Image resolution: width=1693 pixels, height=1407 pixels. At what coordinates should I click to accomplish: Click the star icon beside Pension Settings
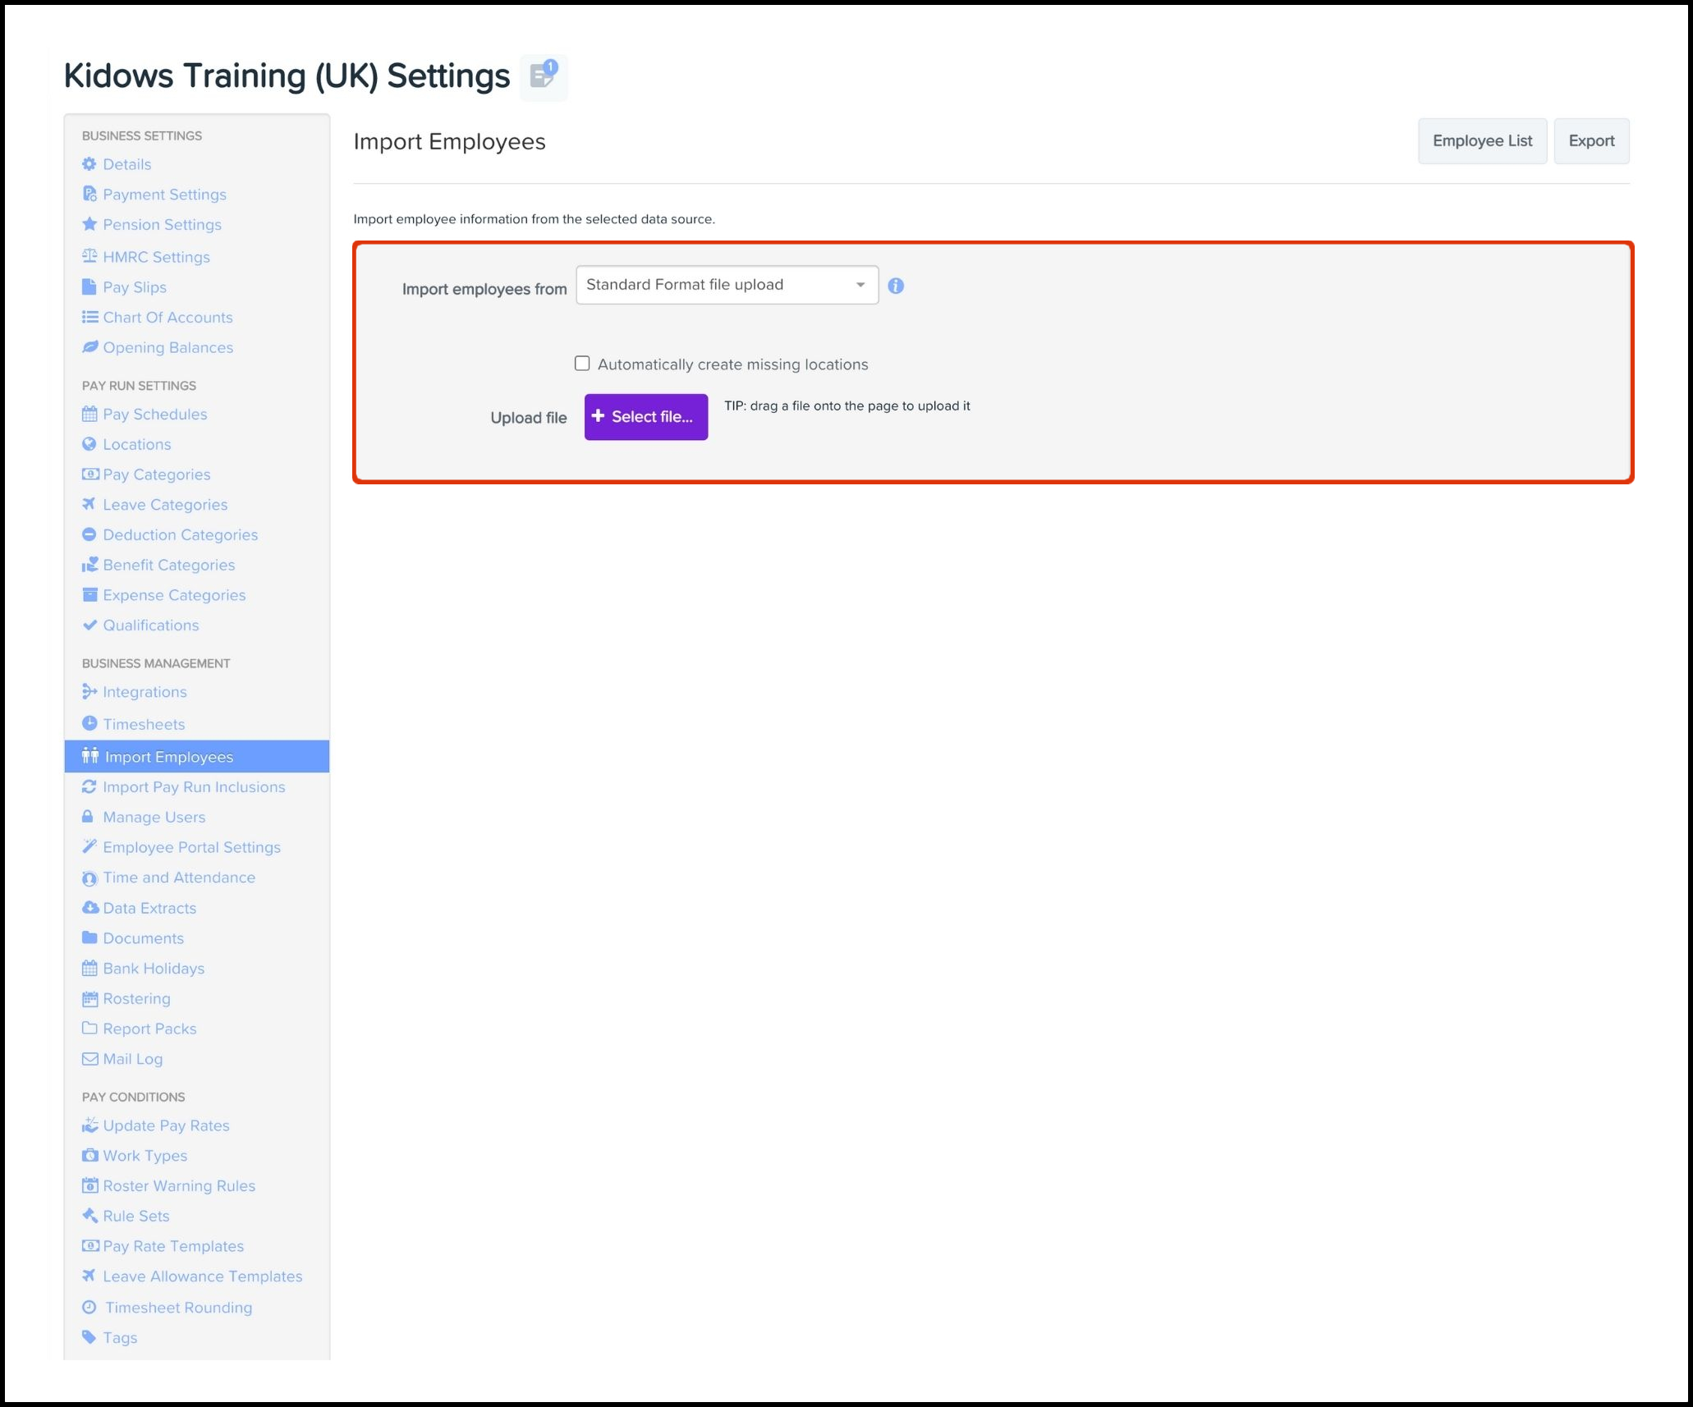point(89,224)
